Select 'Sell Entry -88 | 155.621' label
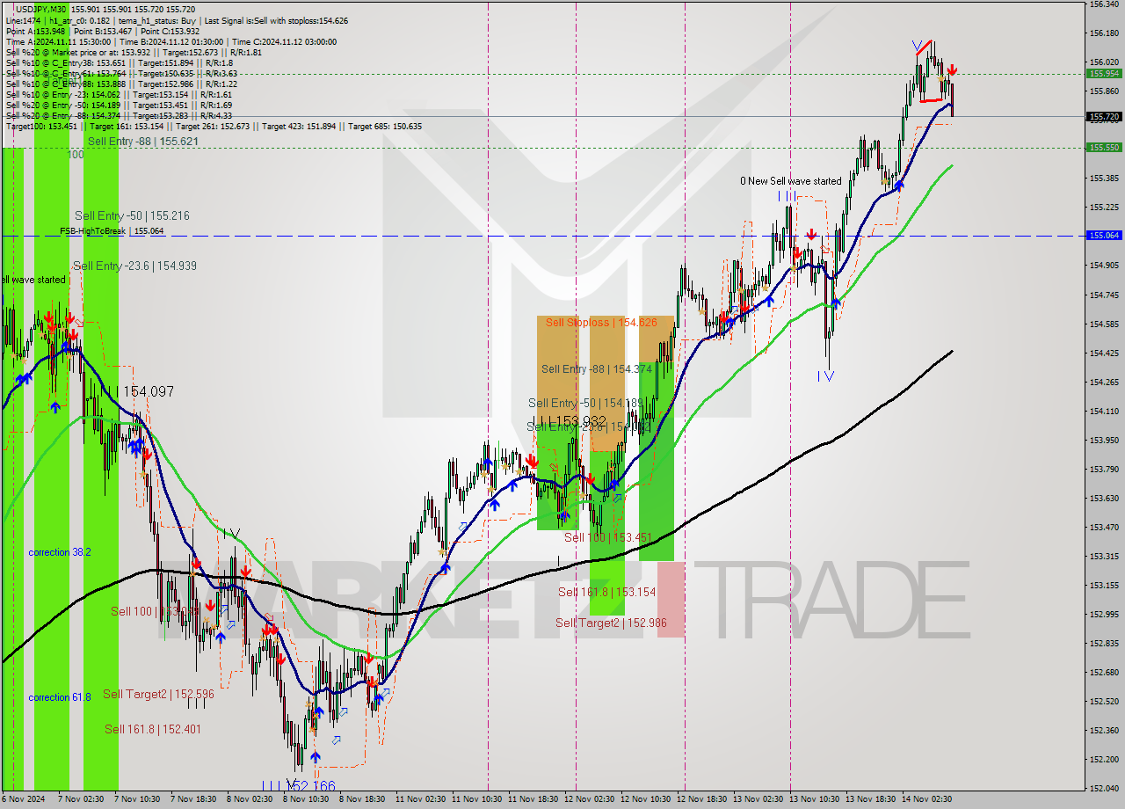The height and width of the screenshot is (809, 1125). pyautogui.click(x=142, y=141)
